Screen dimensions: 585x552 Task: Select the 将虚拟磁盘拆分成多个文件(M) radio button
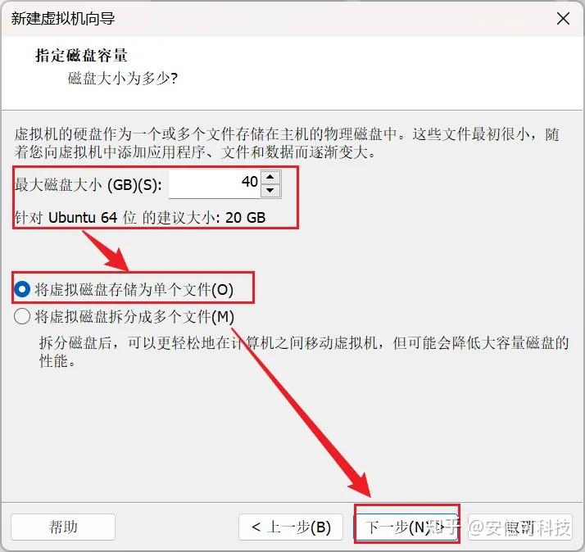tap(22, 317)
